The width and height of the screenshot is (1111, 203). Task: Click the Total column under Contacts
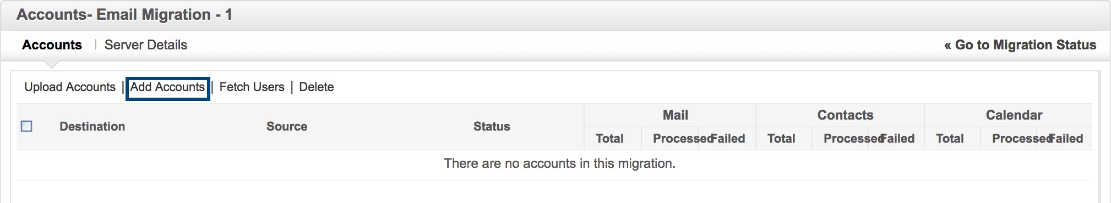782,138
